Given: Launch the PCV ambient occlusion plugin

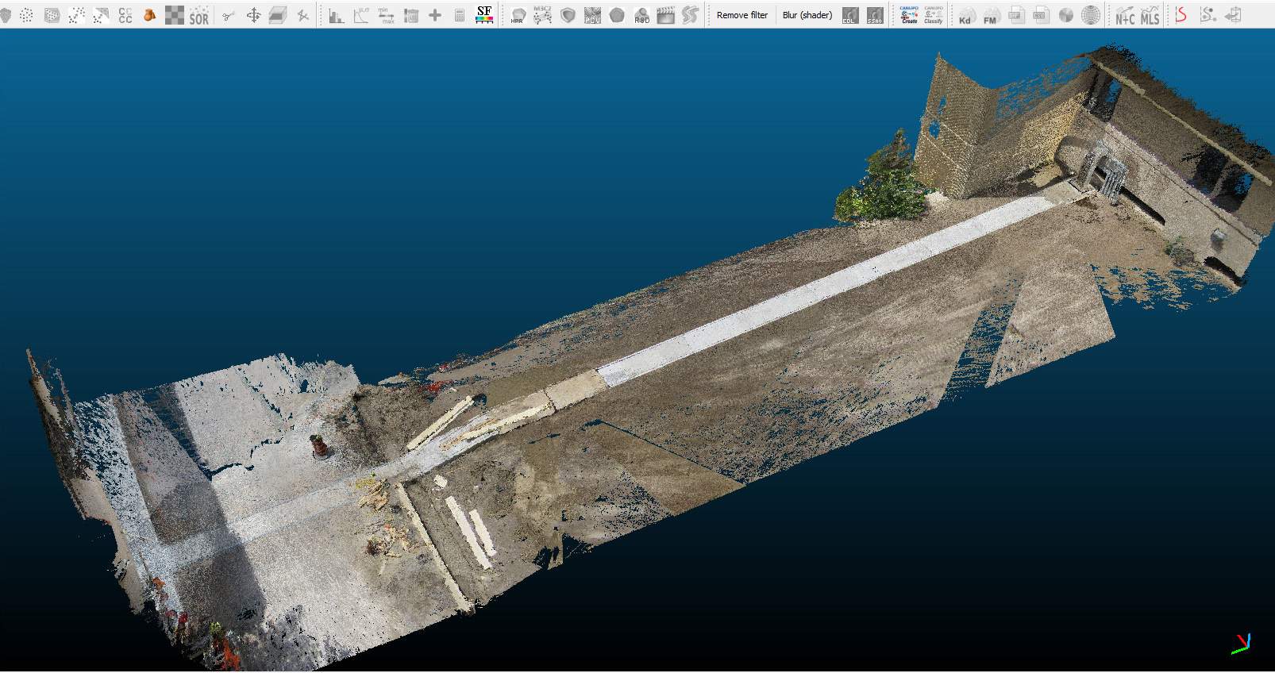Looking at the screenshot, I should pyautogui.click(x=592, y=15).
